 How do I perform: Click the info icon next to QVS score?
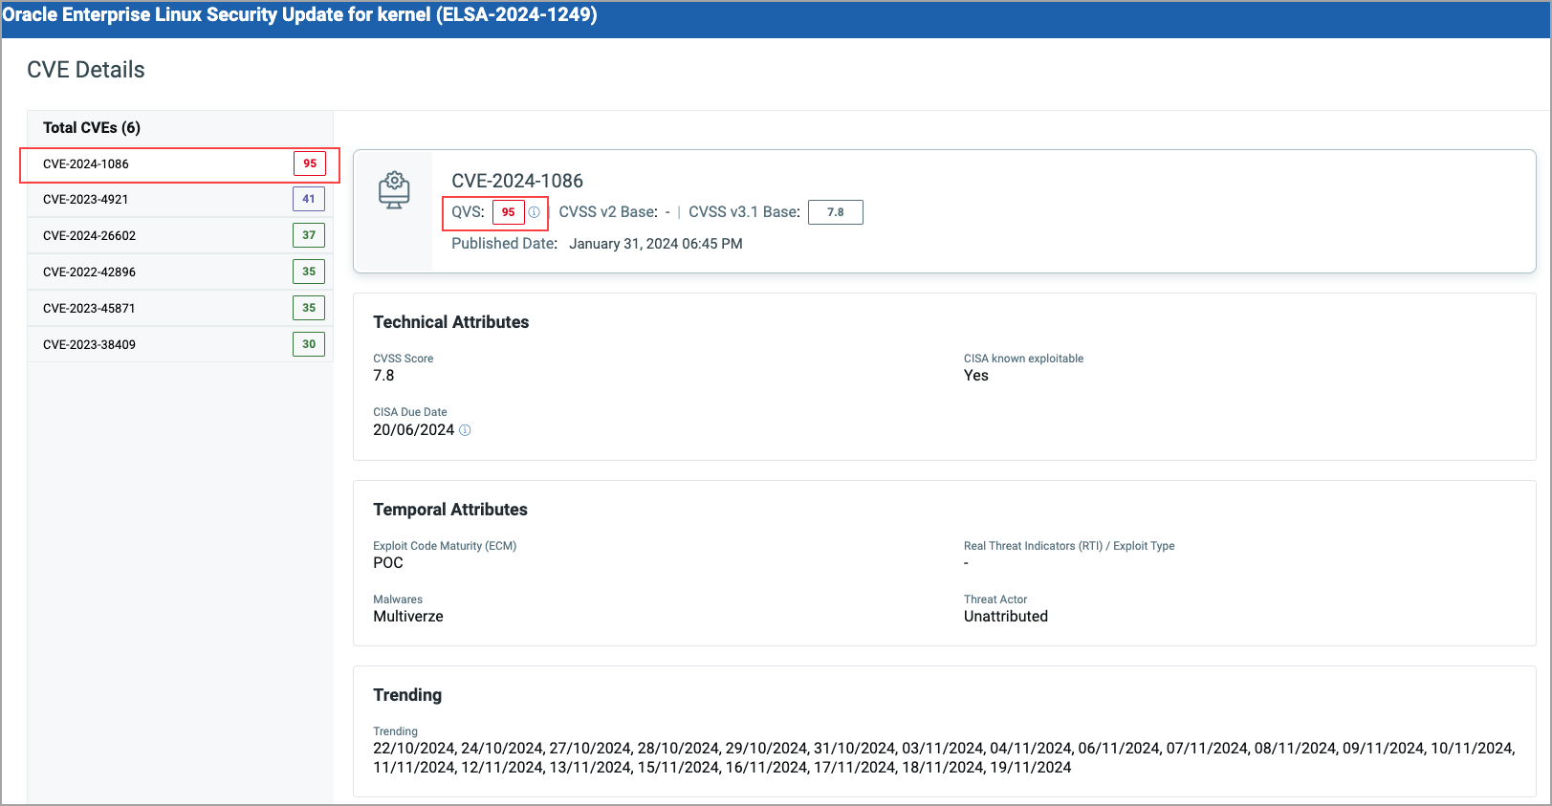[535, 212]
